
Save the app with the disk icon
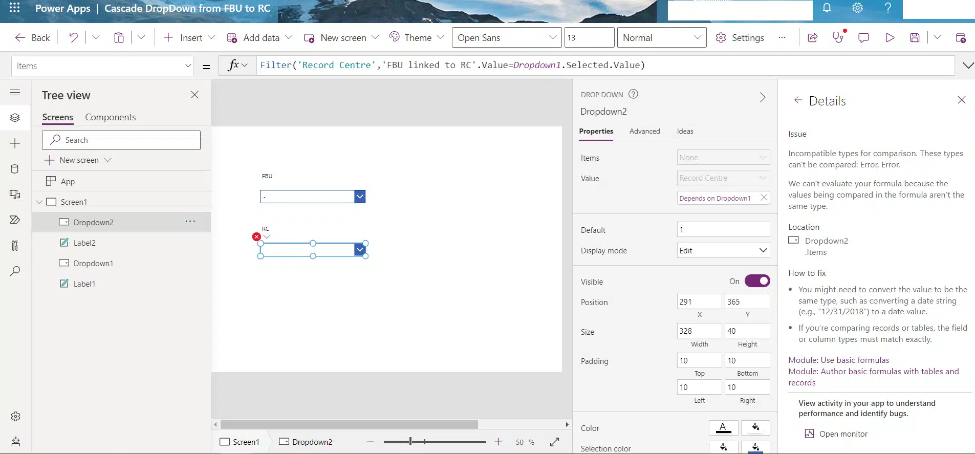pos(915,37)
